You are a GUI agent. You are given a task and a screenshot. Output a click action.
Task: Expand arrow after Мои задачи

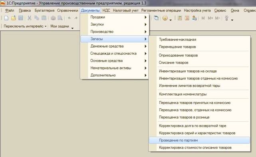[72, 28]
